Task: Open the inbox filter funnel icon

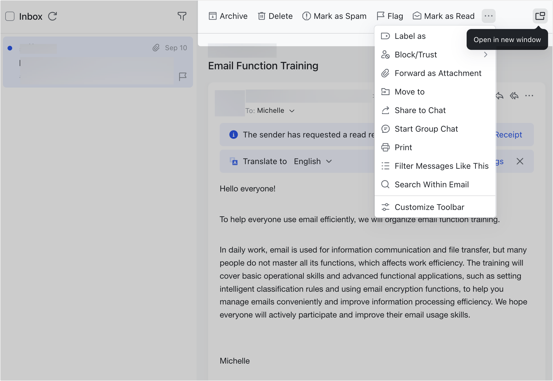Action: (x=182, y=16)
